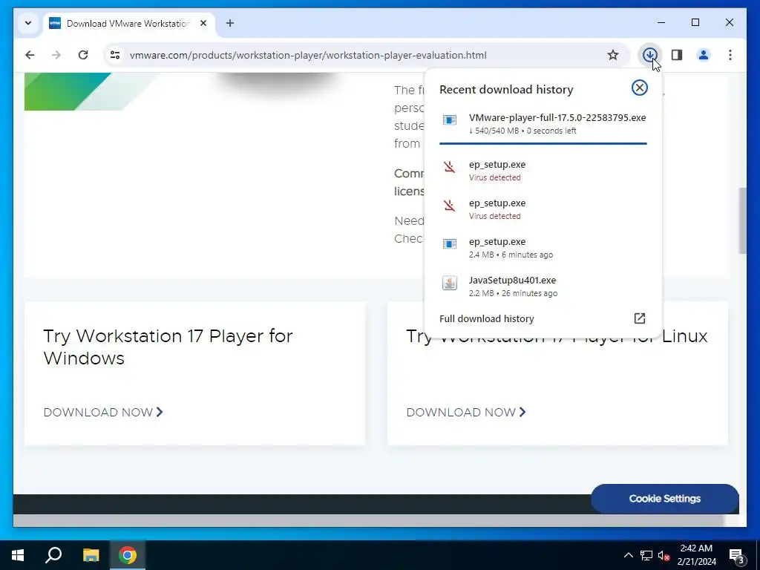Click the ep_setup.exe 2.4 MB entry name

pyautogui.click(x=497, y=241)
